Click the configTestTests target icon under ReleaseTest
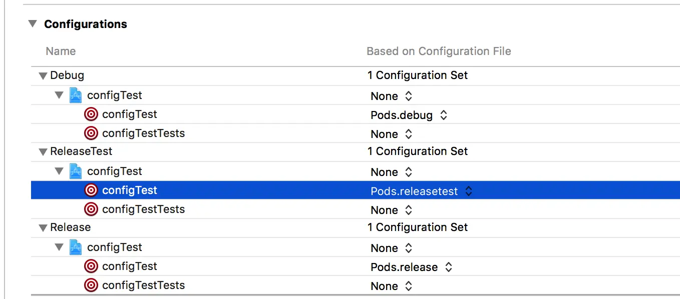The height and width of the screenshot is (299, 680). pos(91,209)
